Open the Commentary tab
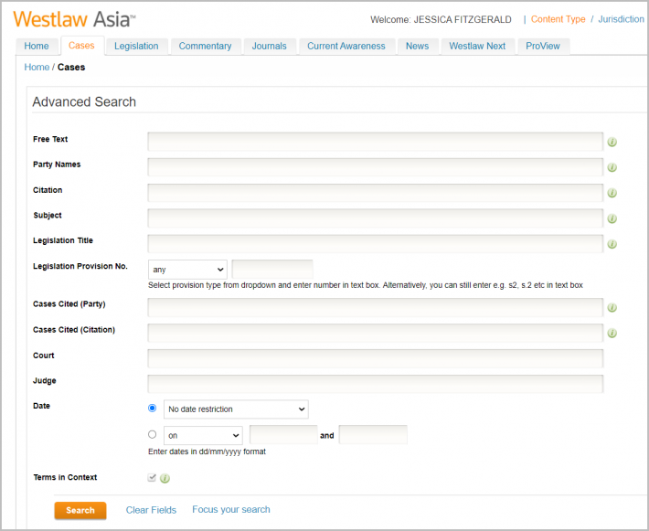 point(206,46)
